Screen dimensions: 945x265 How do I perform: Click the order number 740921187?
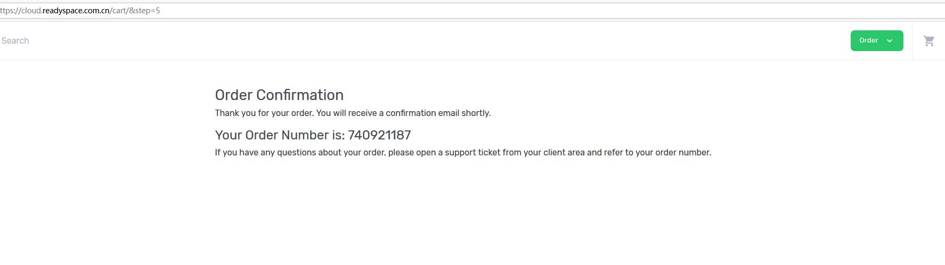click(379, 135)
